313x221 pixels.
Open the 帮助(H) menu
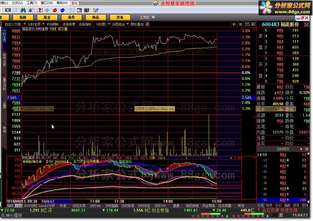(x=62, y=3)
